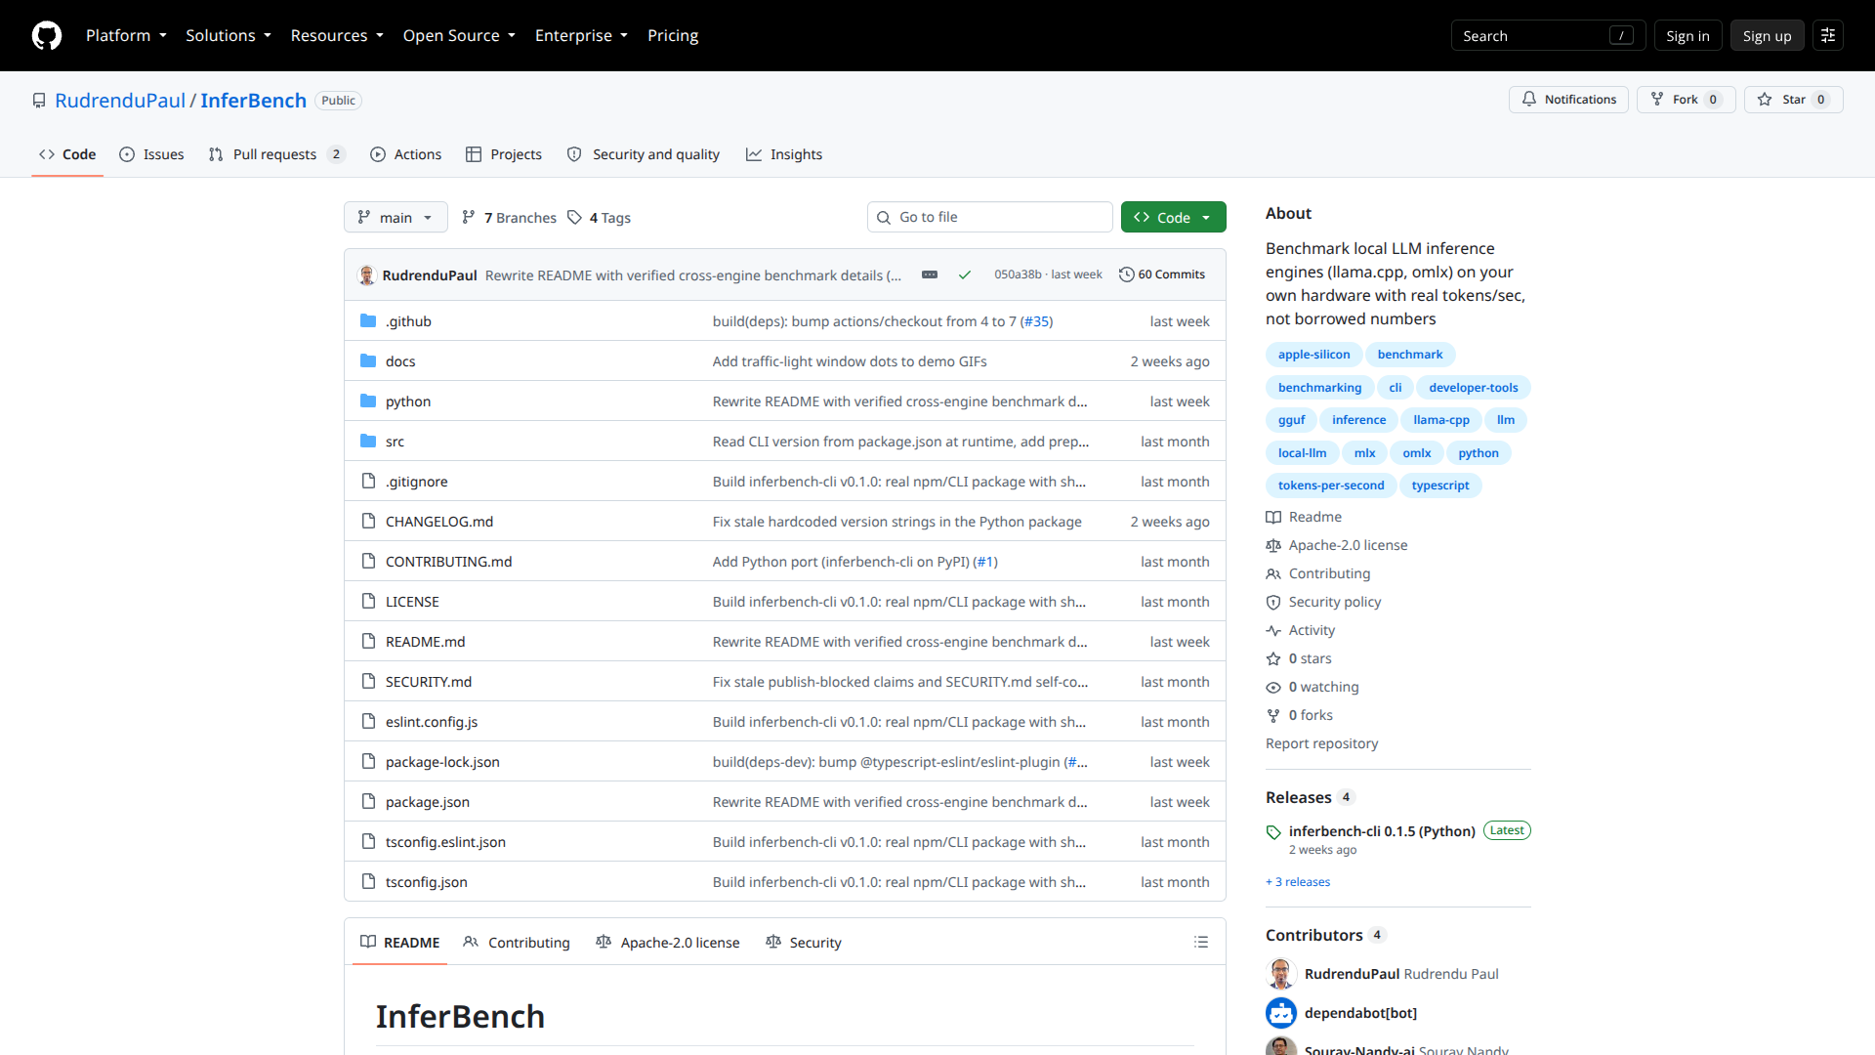Expand the Solutions menu
Screen dimensions: 1875x1055
pyautogui.click(x=229, y=35)
